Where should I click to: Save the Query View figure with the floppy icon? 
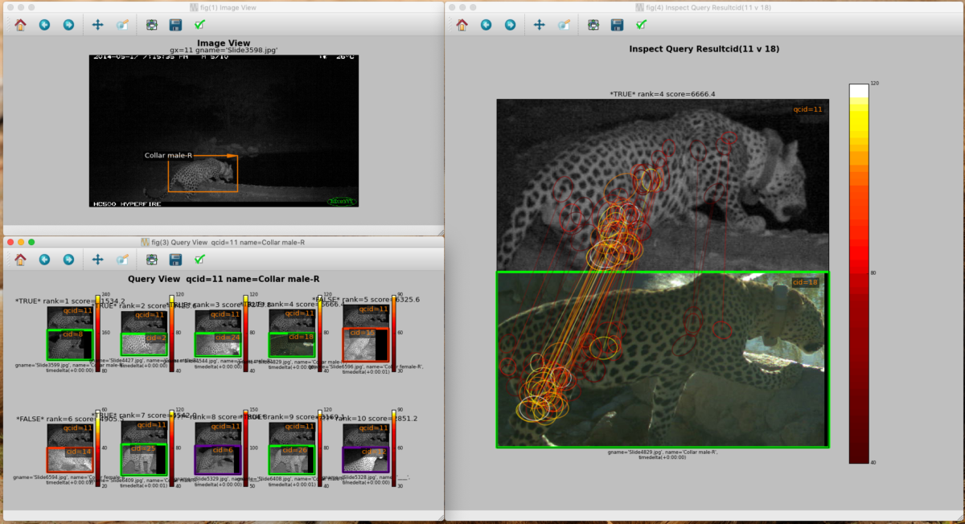pyautogui.click(x=175, y=260)
